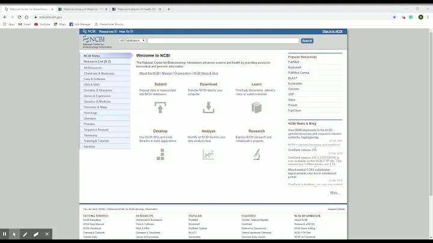The height and width of the screenshot is (243, 433).
Task: Select the pen drawing tool in recording toolbar
Action: 25,234
